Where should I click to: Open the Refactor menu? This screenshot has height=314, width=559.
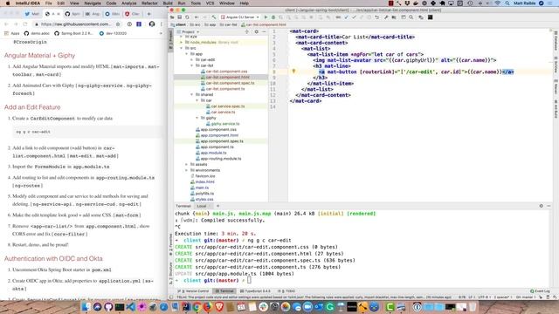click(x=149, y=3)
